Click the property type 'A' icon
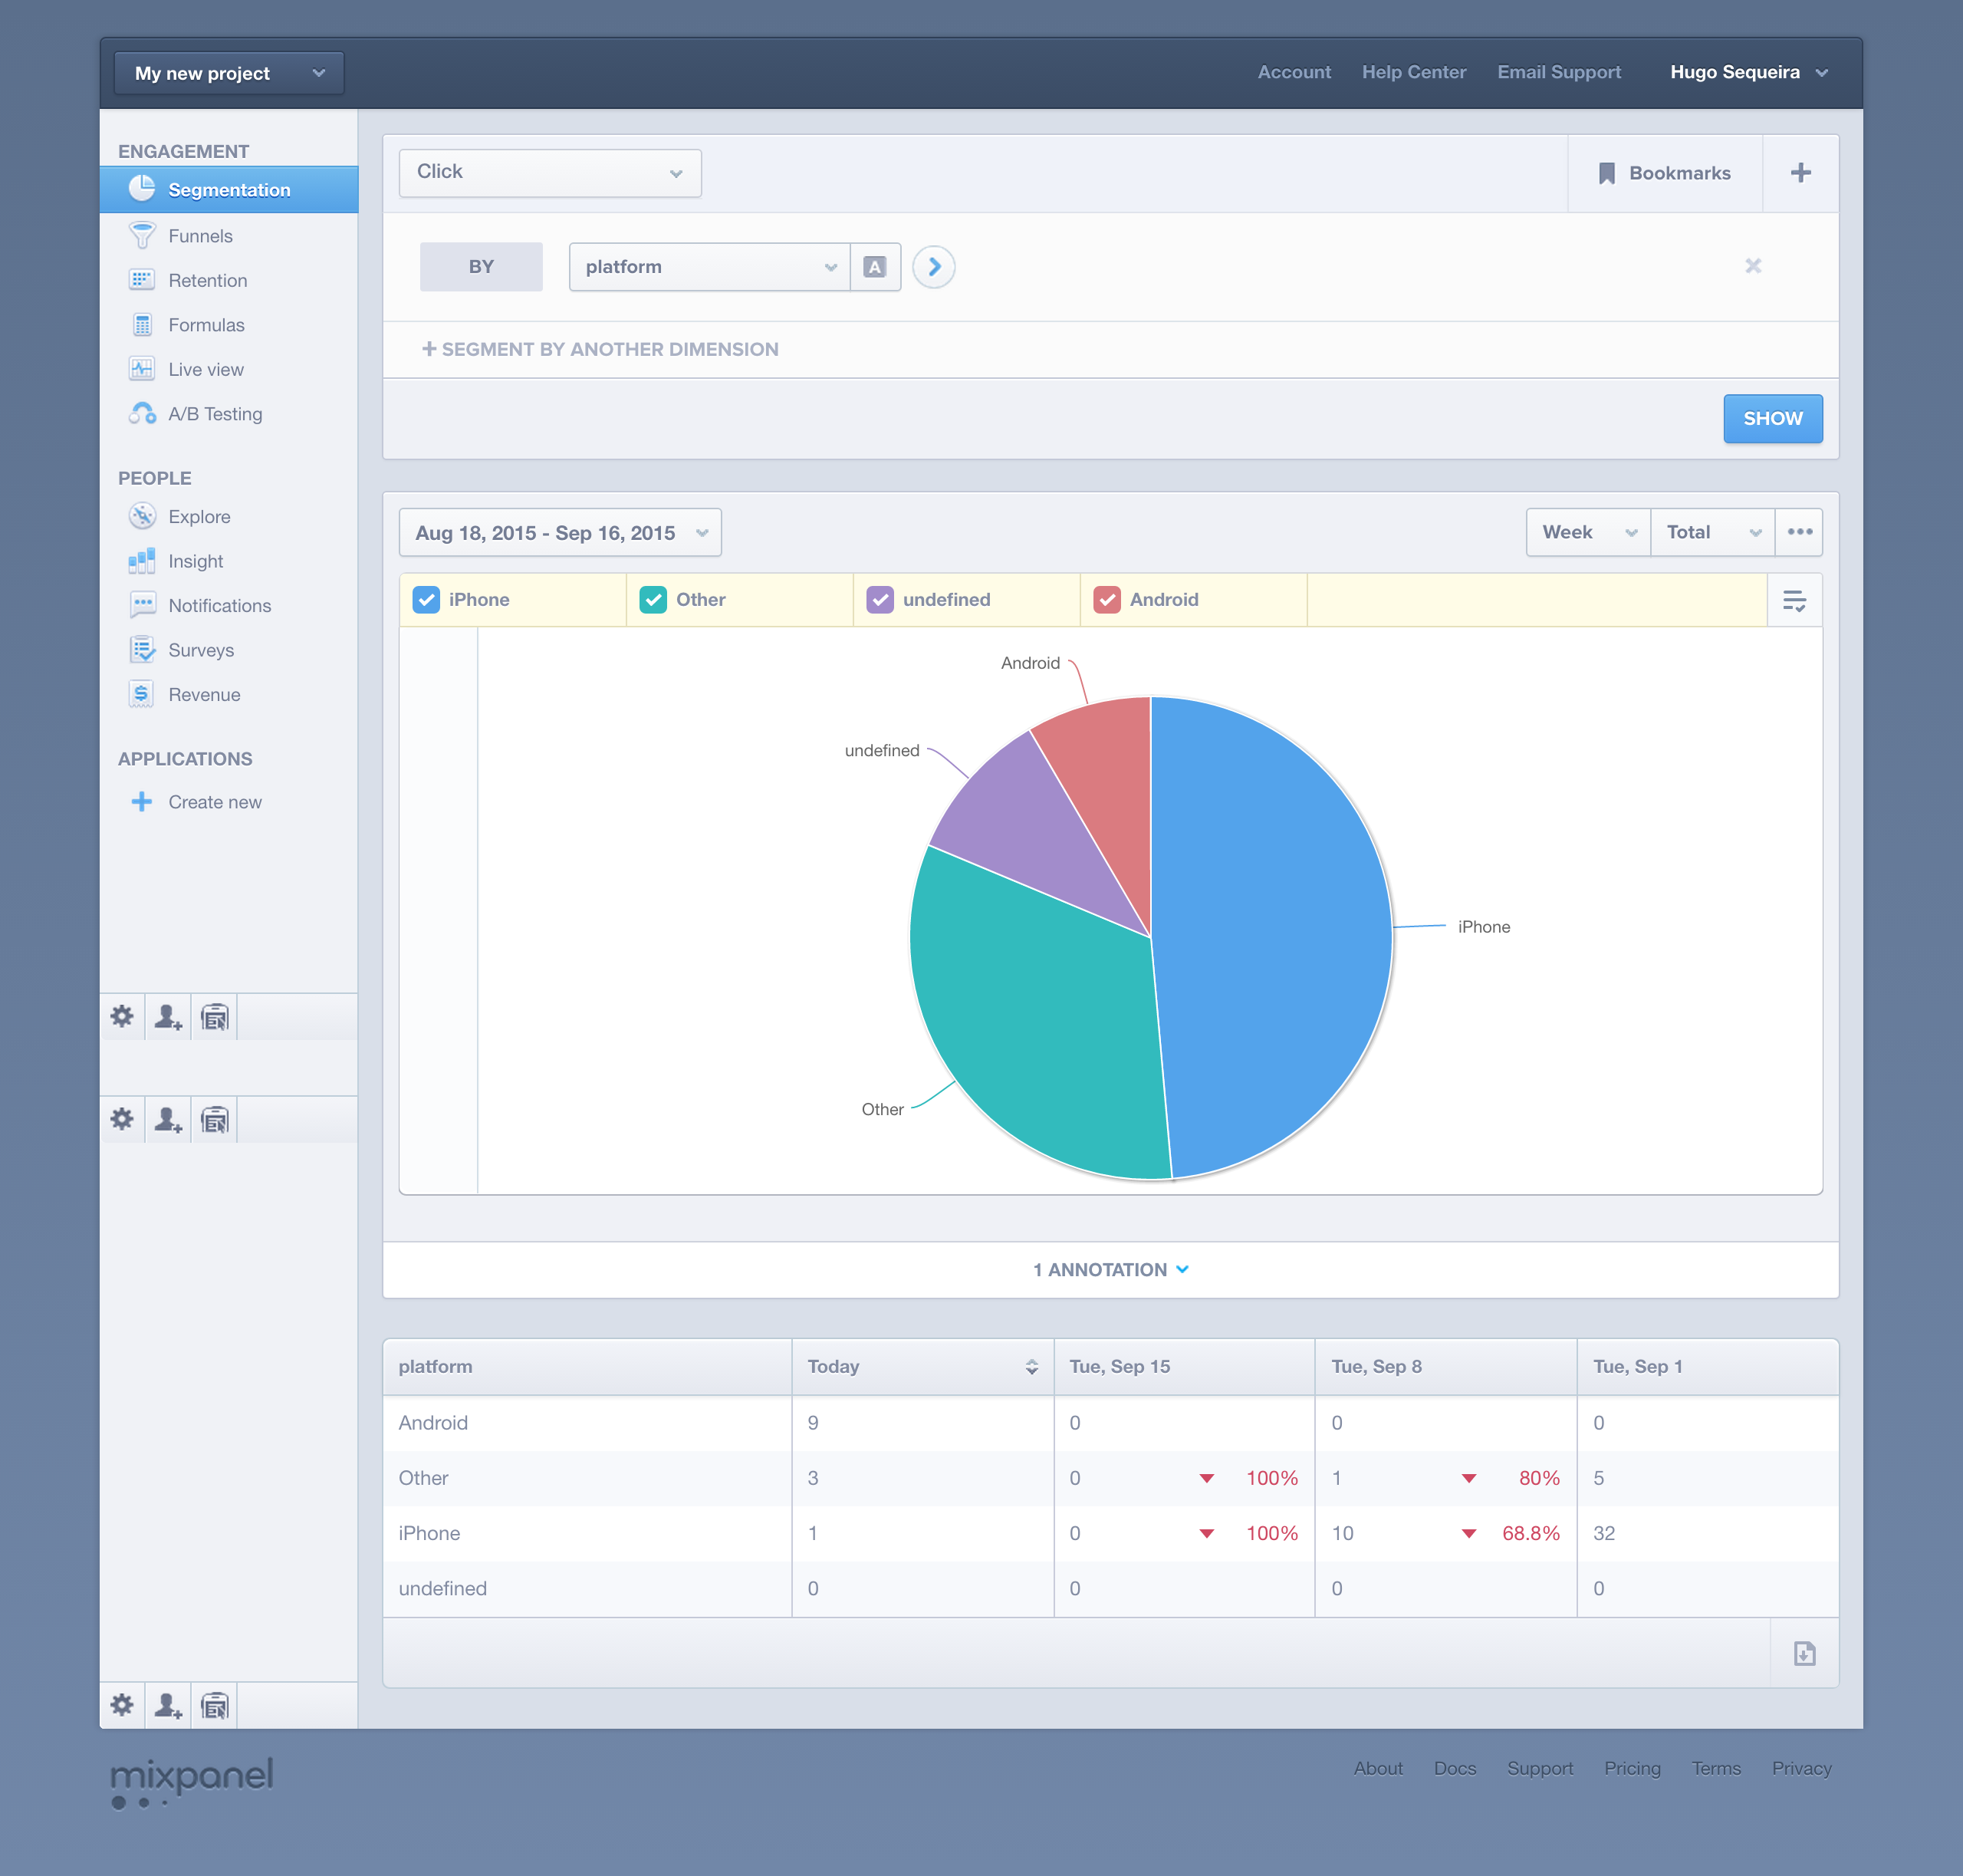Image resolution: width=1963 pixels, height=1876 pixels. pos(875,267)
